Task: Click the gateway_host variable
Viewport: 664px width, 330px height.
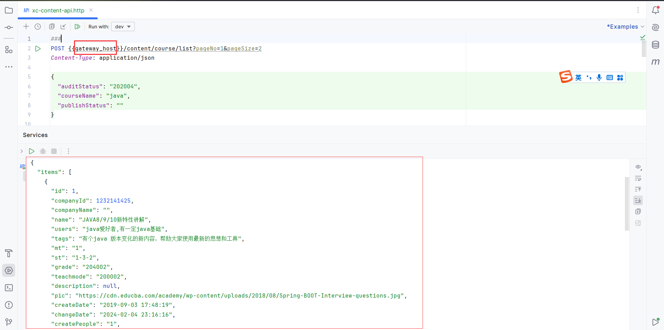Action: [96, 49]
